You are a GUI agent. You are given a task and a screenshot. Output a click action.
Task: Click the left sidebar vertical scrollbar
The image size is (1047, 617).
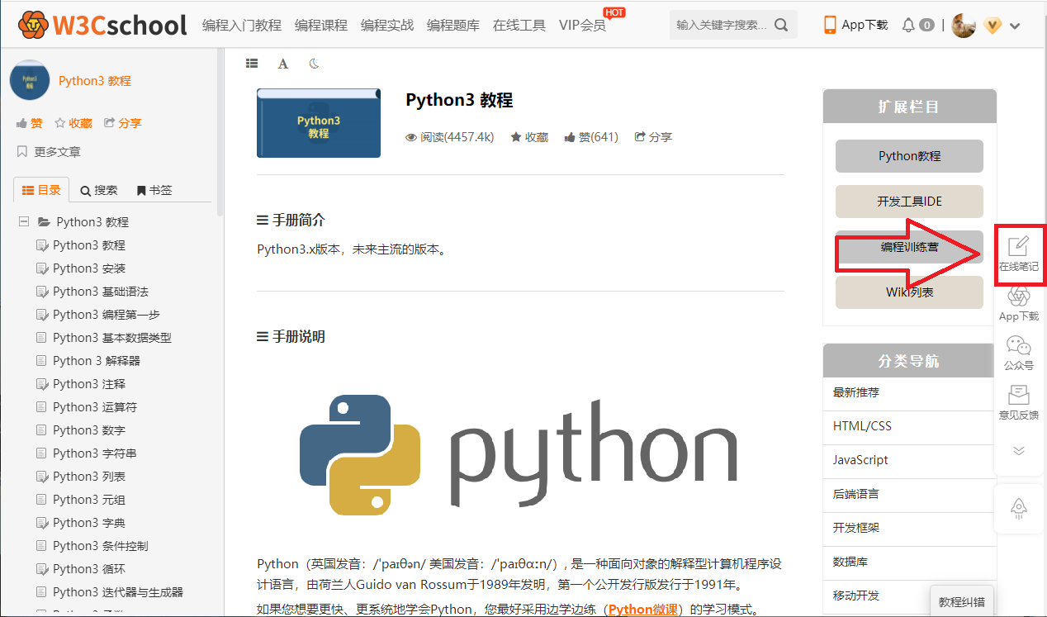pos(220,132)
